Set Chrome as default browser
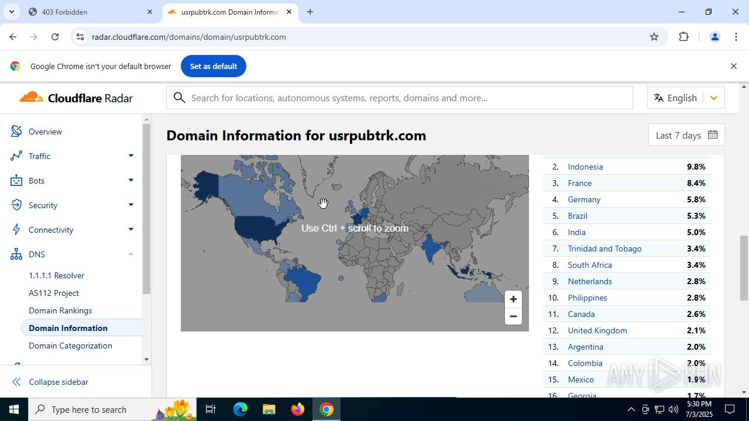 (x=214, y=66)
